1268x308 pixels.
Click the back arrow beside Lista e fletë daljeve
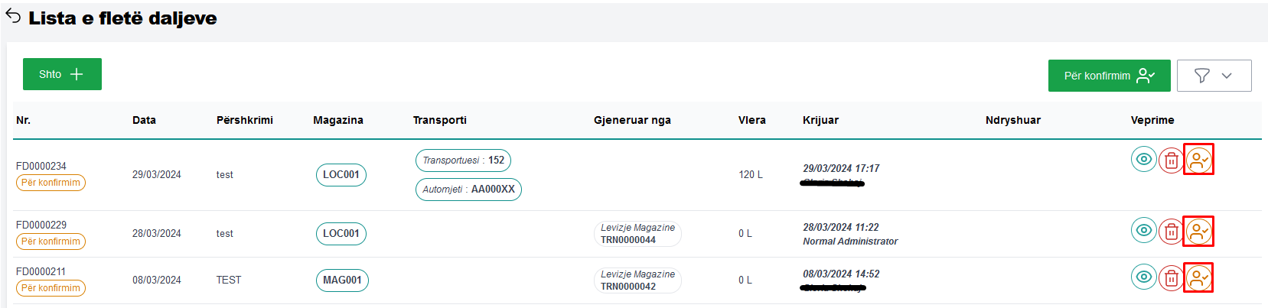13,17
